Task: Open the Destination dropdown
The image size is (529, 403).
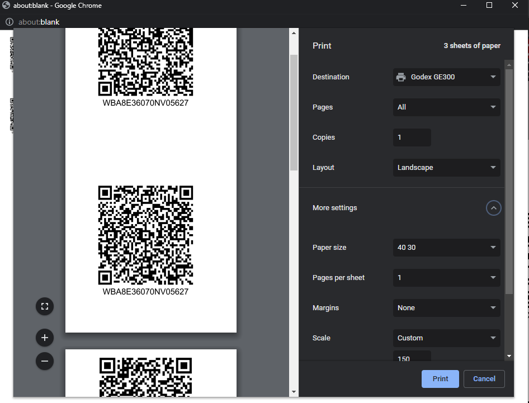Action: point(446,77)
